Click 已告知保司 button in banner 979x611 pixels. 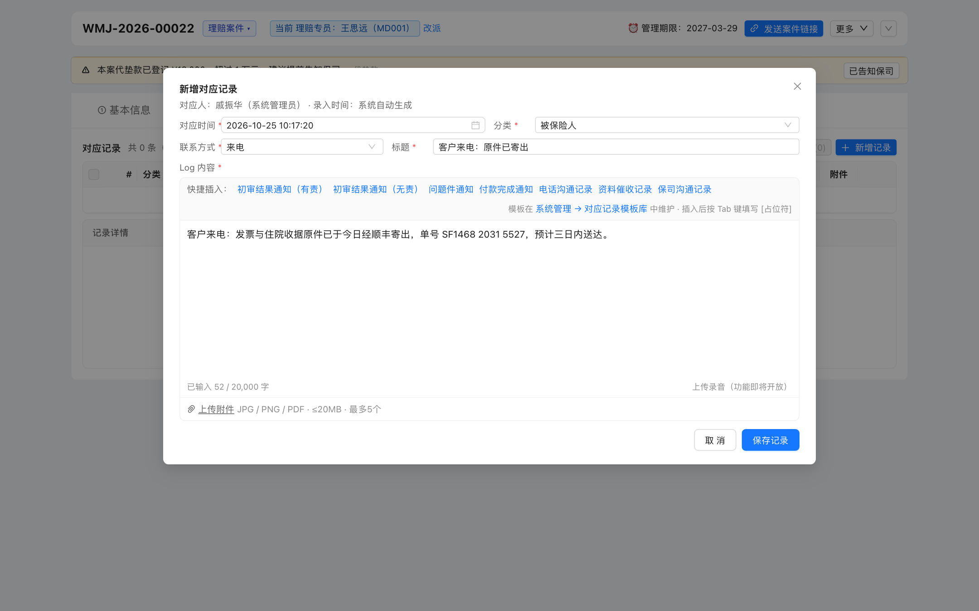tap(871, 71)
